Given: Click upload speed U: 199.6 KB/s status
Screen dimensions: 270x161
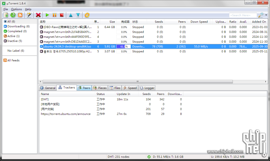Looking at the screenshot, I should tap(228, 157).
